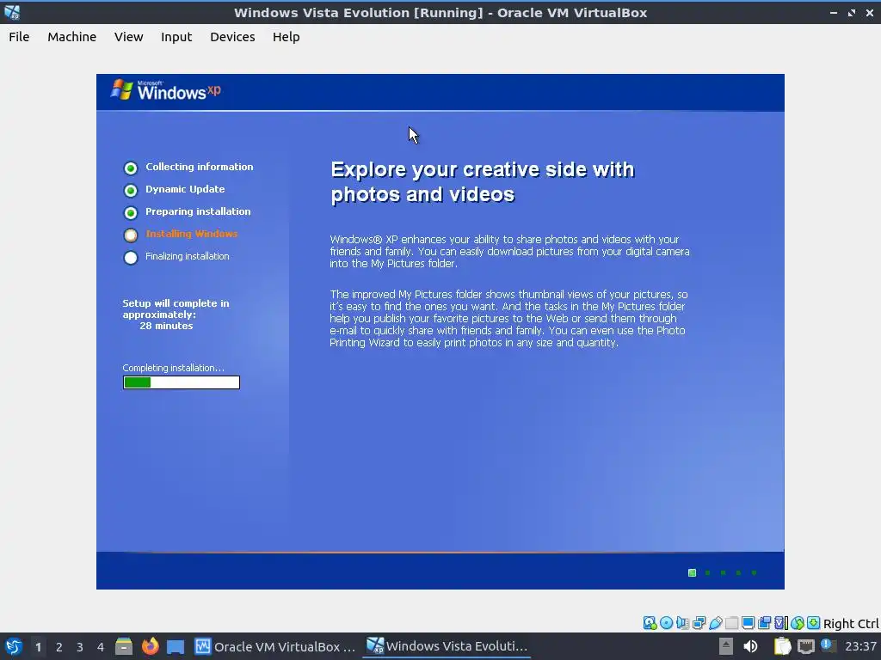Click the 23:37 clock
The width and height of the screenshot is (881, 660).
[x=860, y=646]
